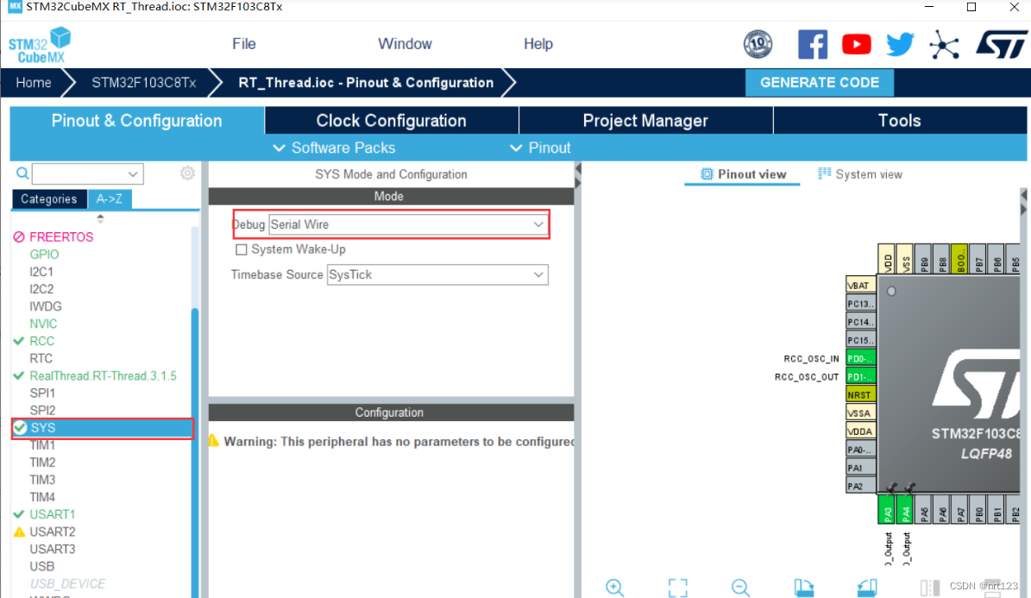Open the Twitter bird icon link
1031x598 pixels.
point(900,44)
